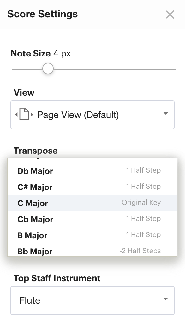This screenshot has height=332, width=185.
Task: Open the Top Staff Instrument selector showing Flute
Action: pos(92,300)
